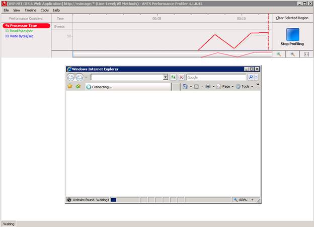Click the small new tab button
Screen dimensions: 314x227
176,87
